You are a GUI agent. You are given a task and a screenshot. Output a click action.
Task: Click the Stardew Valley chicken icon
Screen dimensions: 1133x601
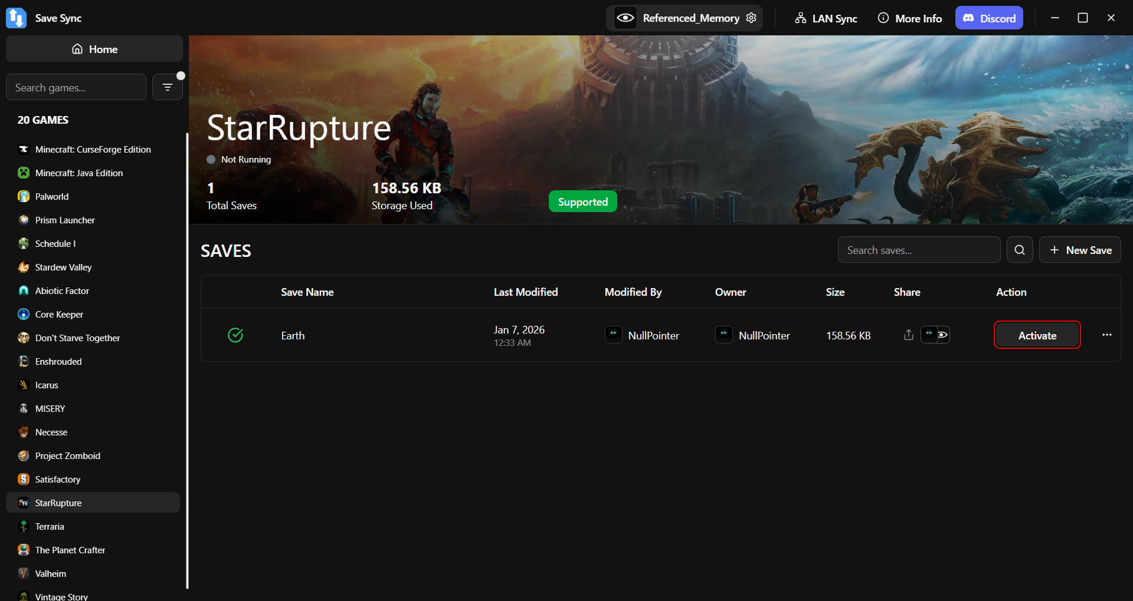click(x=24, y=267)
